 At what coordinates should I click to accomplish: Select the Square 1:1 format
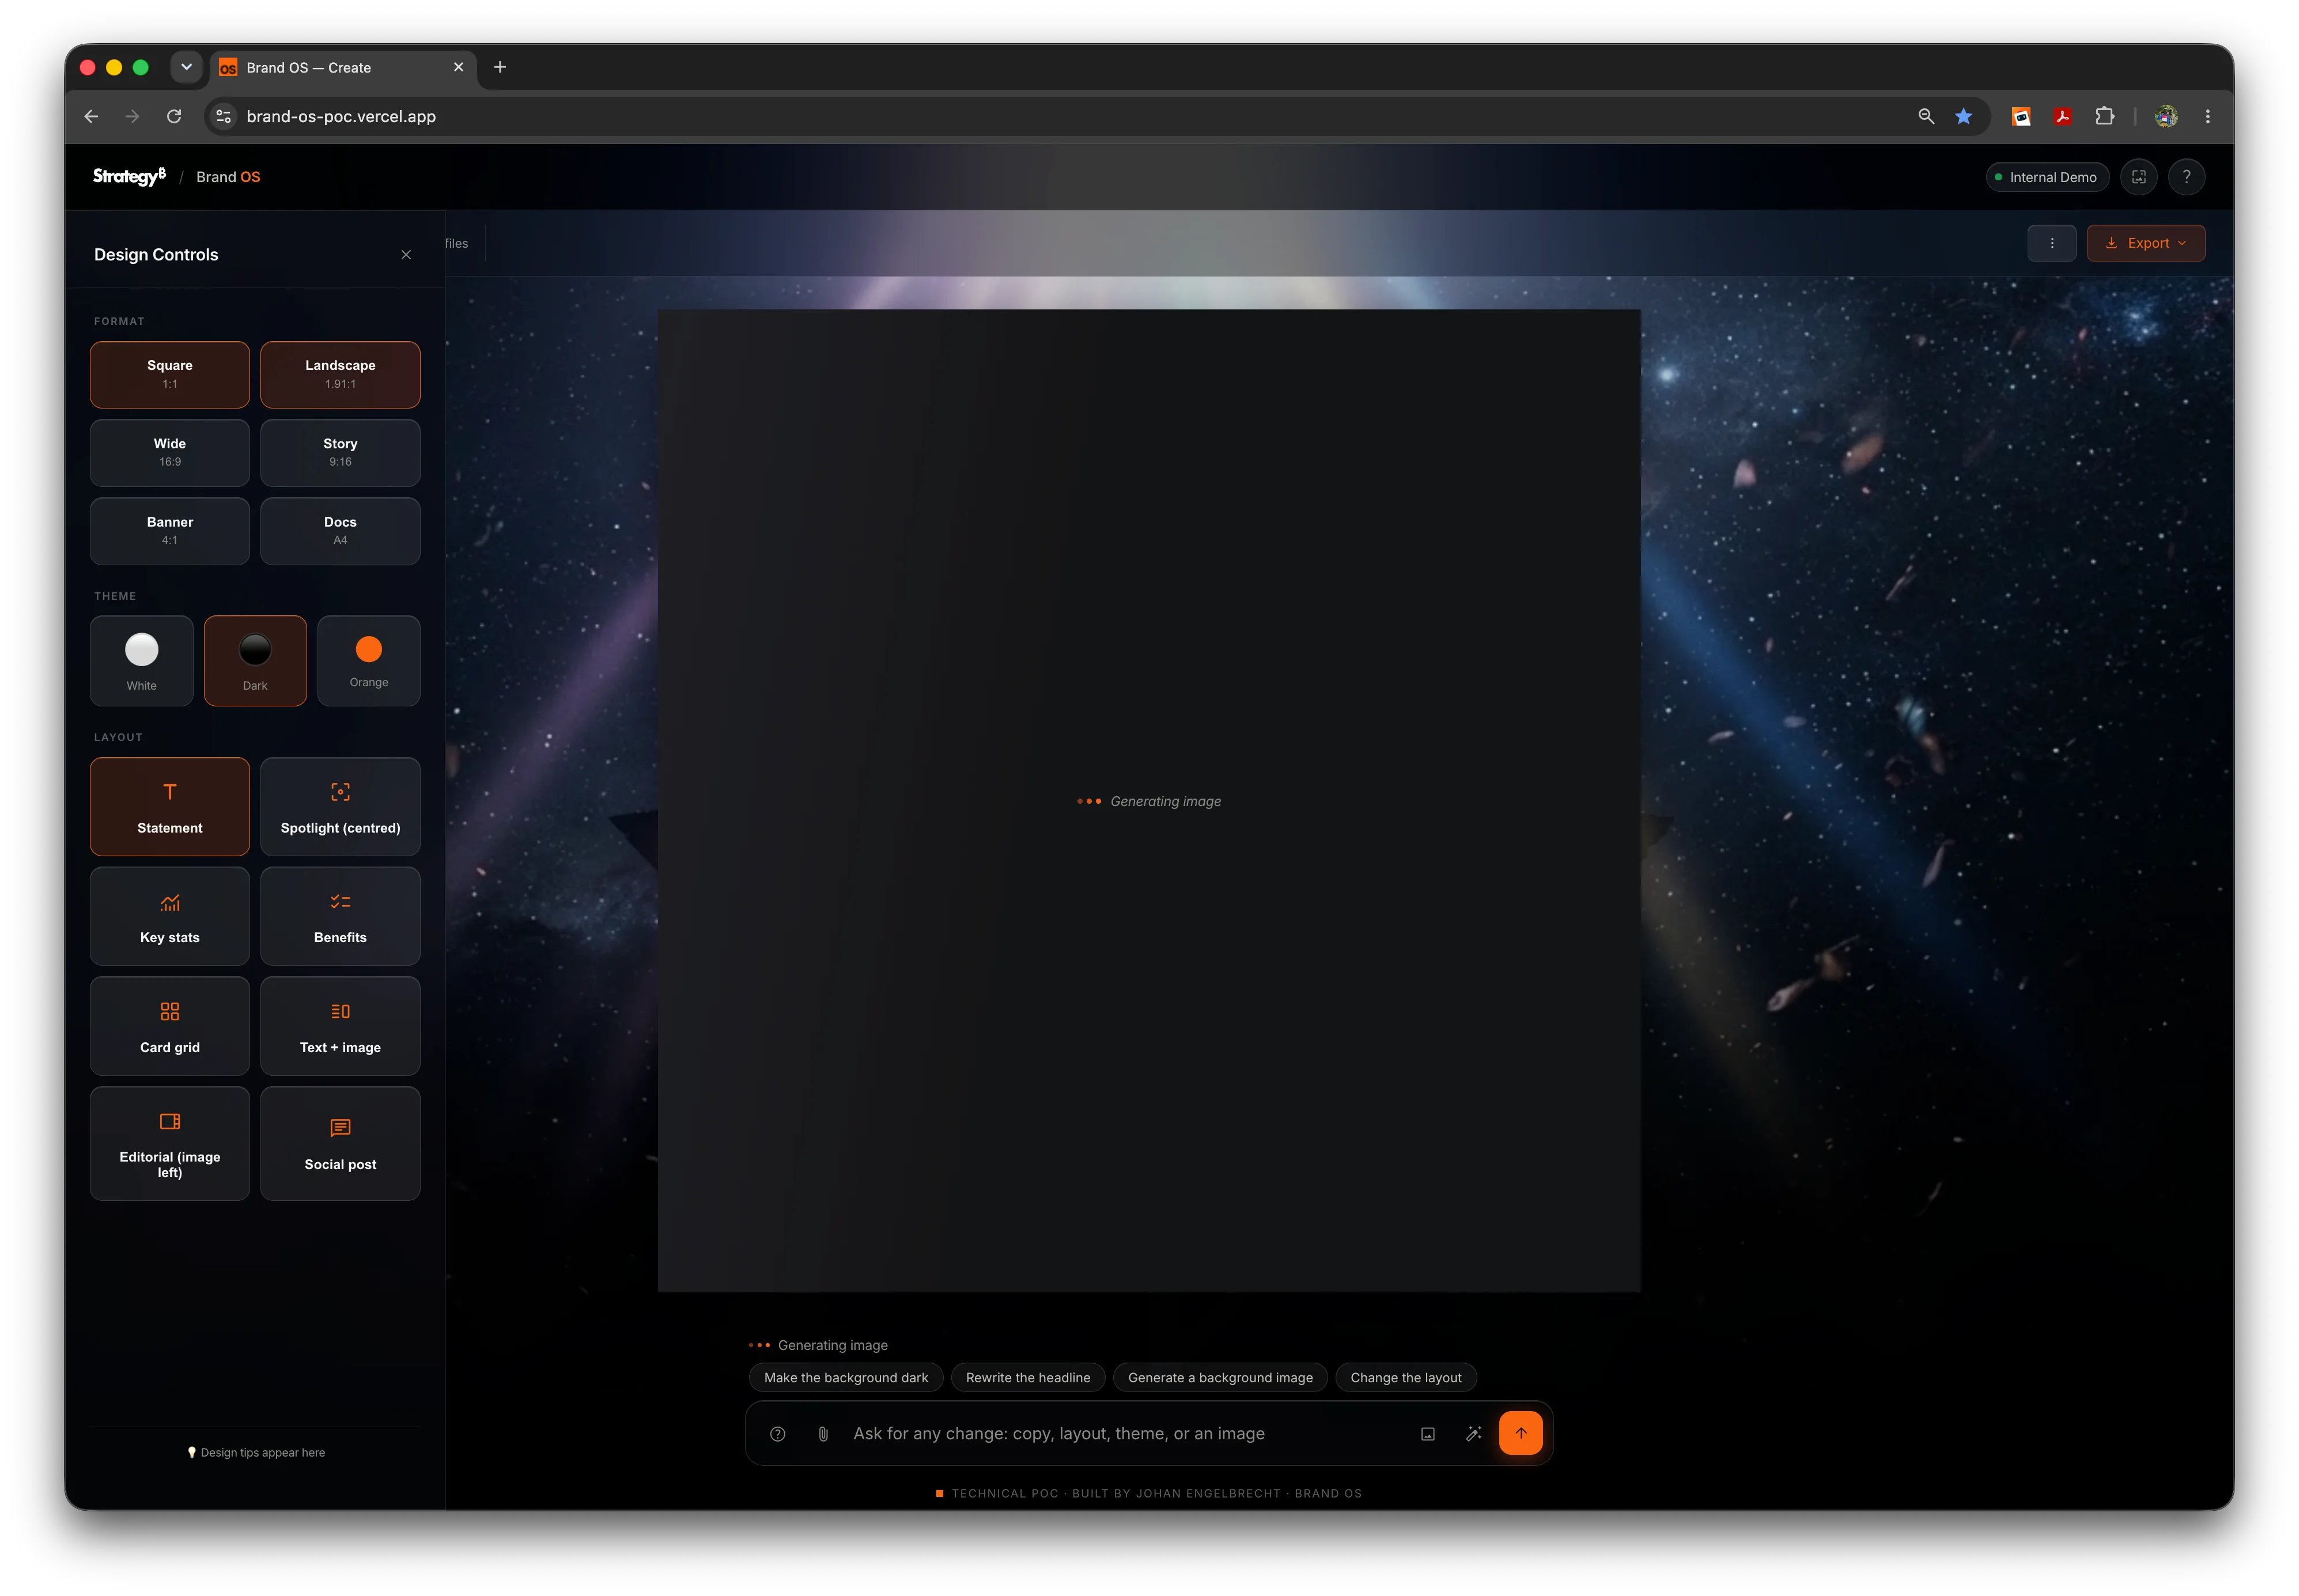coord(170,374)
